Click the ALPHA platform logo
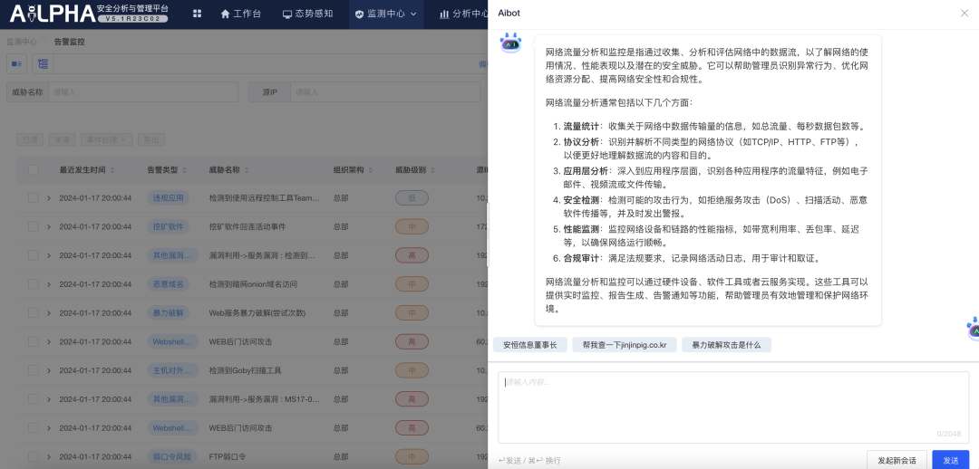 53,14
